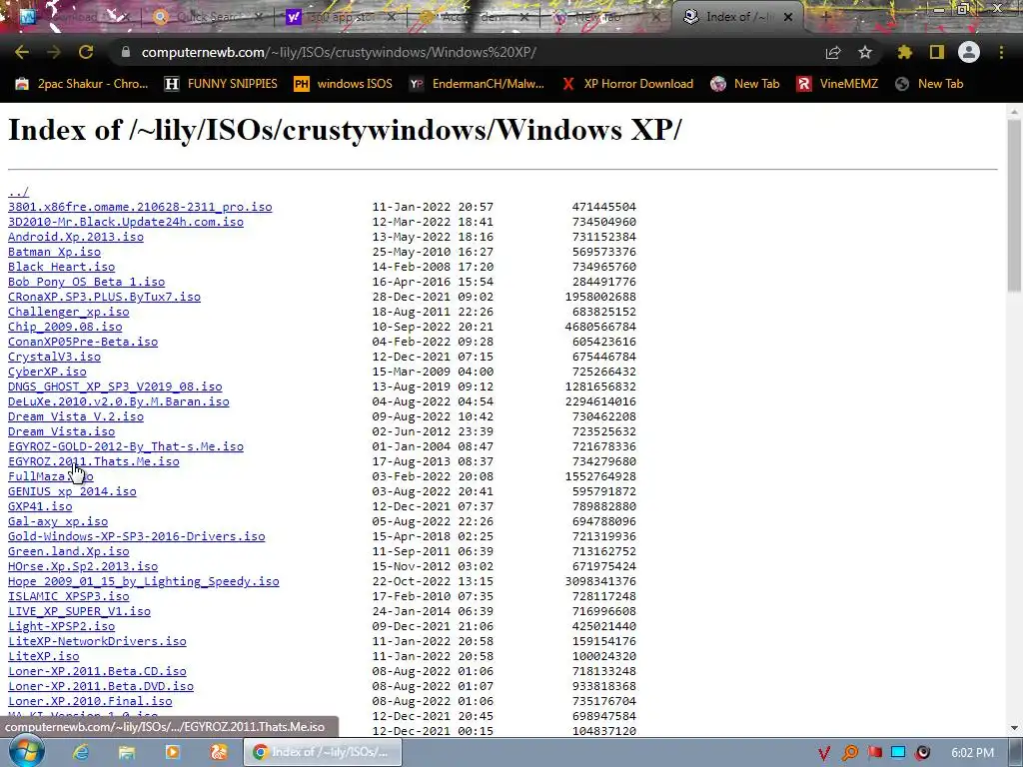
Task: Download Chip_2009.08.iso
Action: 65,327
